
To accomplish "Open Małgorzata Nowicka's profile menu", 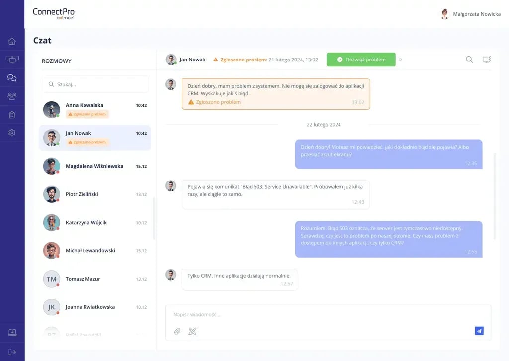I will pos(470,14).
